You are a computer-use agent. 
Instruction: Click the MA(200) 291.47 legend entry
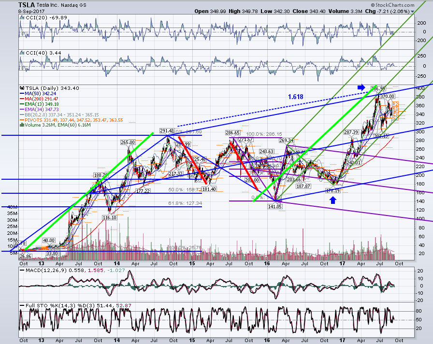(42, 99)
